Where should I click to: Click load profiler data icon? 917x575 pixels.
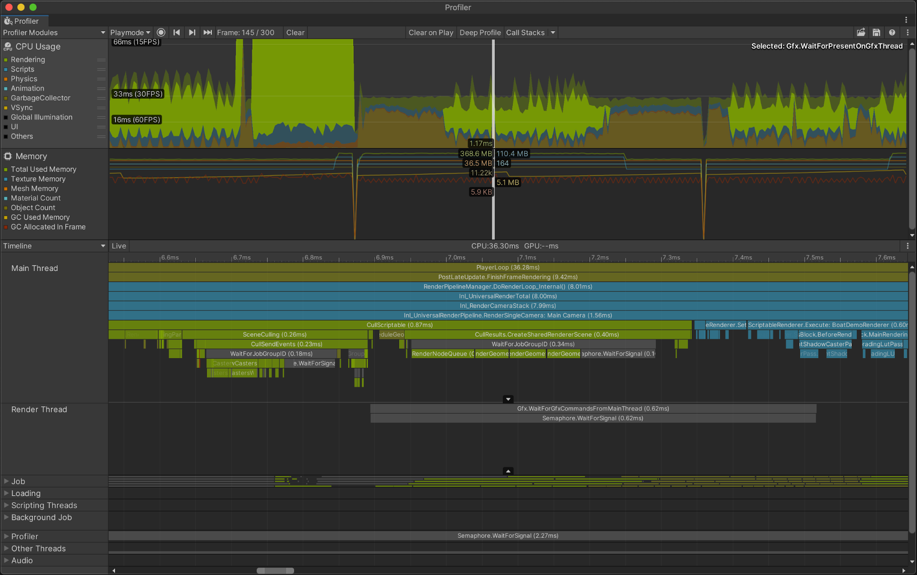[x=861, y=33]
